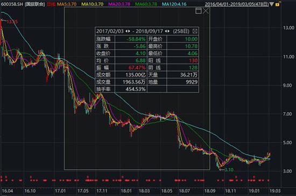The image size is (296, 196).
Task: Click the 5.00 price axis label
Action: click(287, 143)
